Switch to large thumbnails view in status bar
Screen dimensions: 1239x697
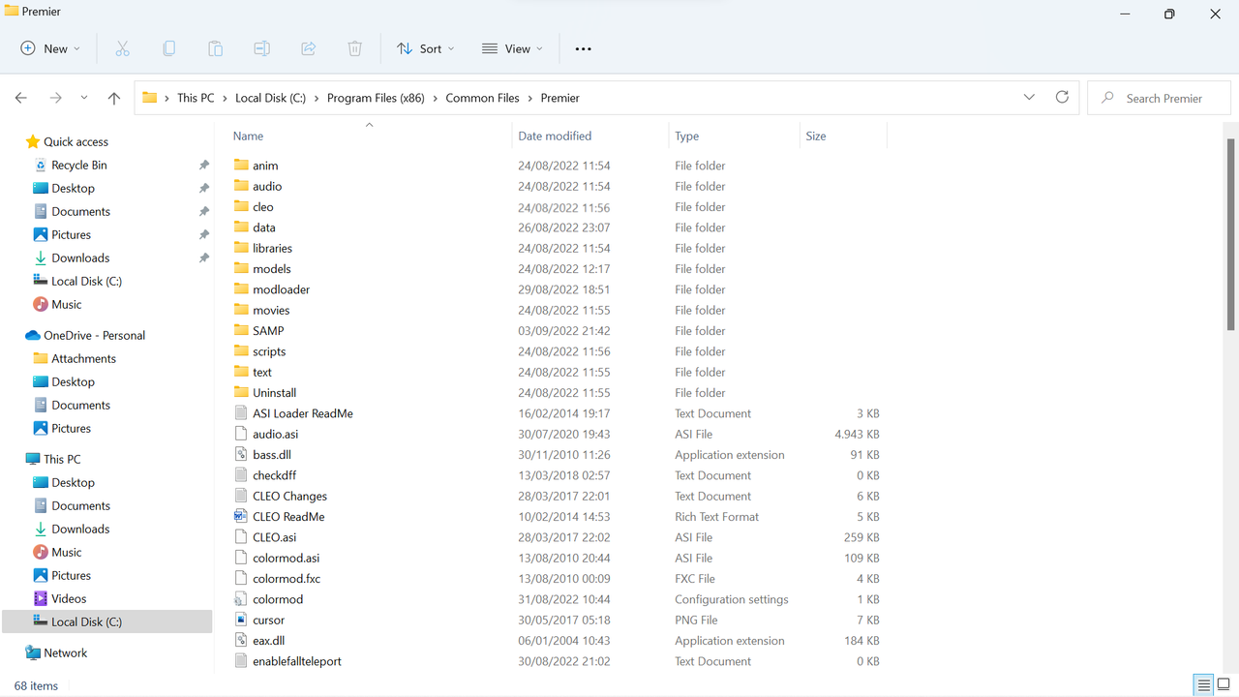[1224, 685]
